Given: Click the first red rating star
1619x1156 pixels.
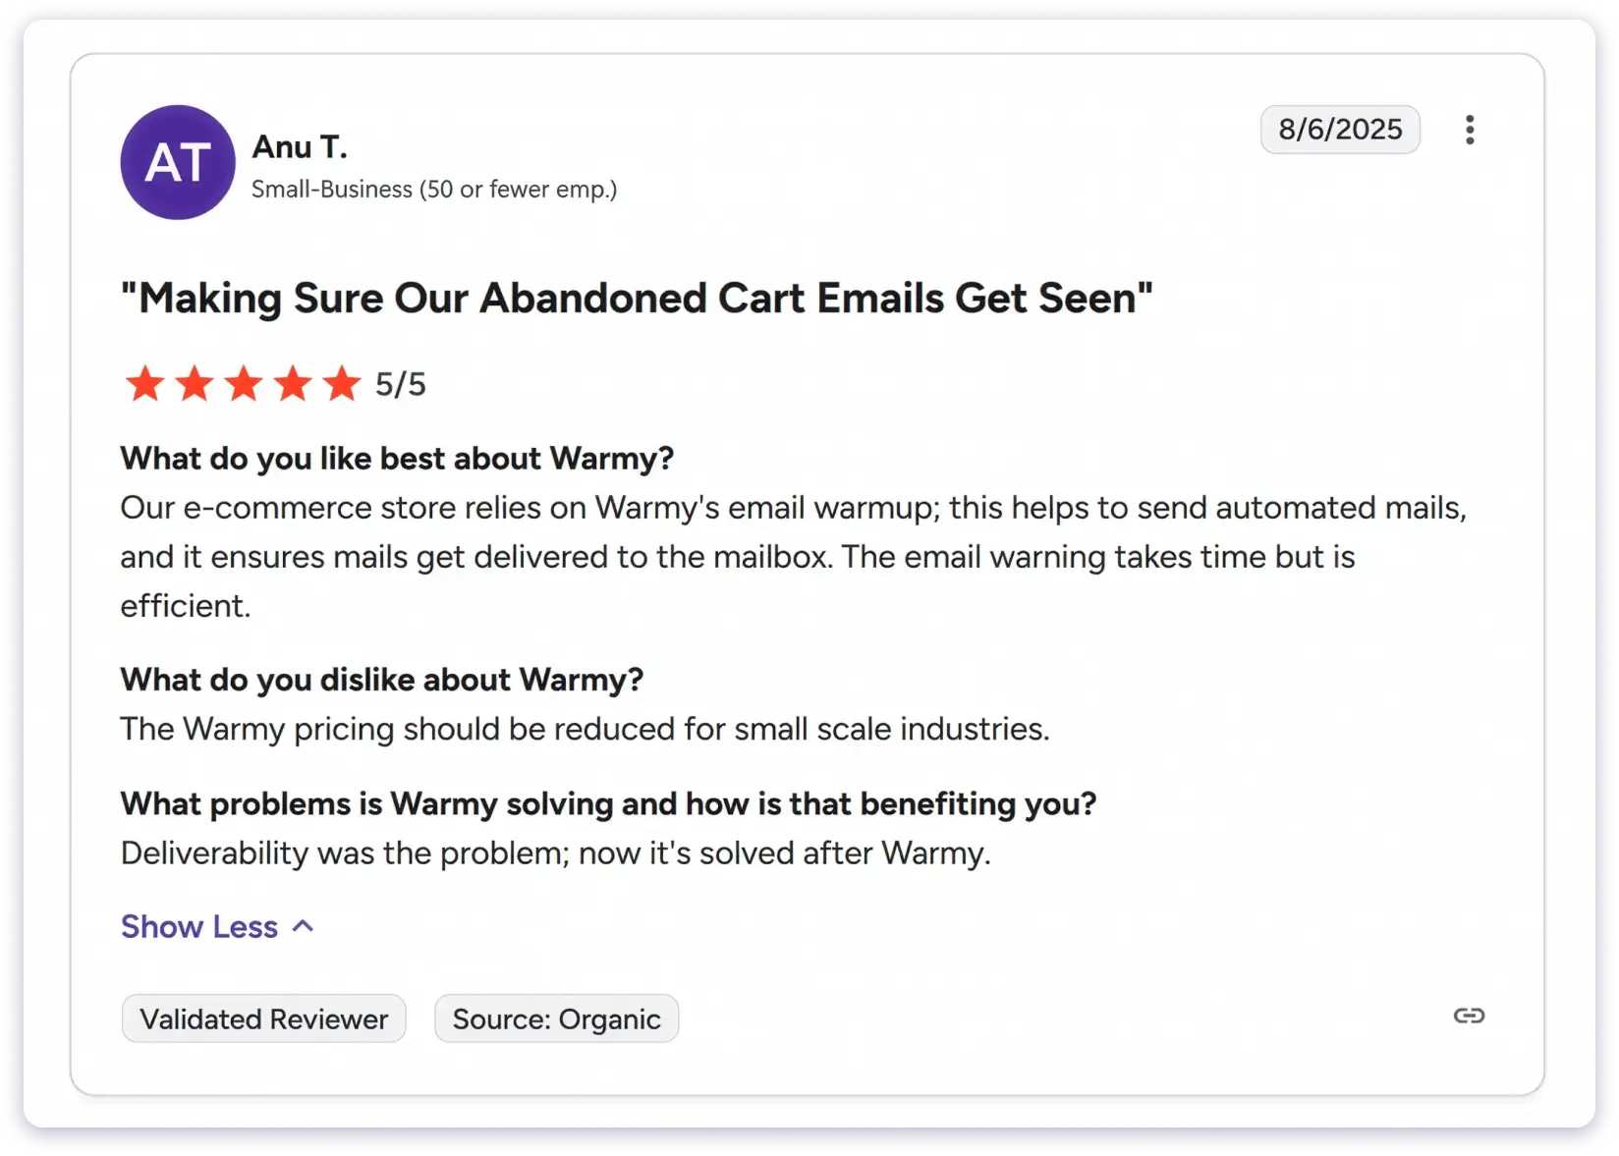Looking at the screenshot, I should [x=145, y=384].
